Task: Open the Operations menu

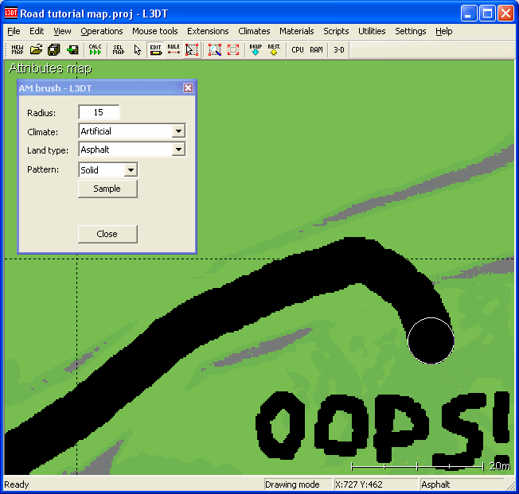Action: [x=102, y=31]
